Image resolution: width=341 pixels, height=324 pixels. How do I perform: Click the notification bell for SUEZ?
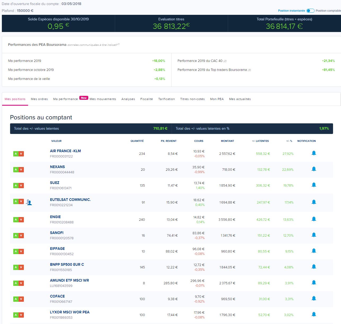coord(314,185)
